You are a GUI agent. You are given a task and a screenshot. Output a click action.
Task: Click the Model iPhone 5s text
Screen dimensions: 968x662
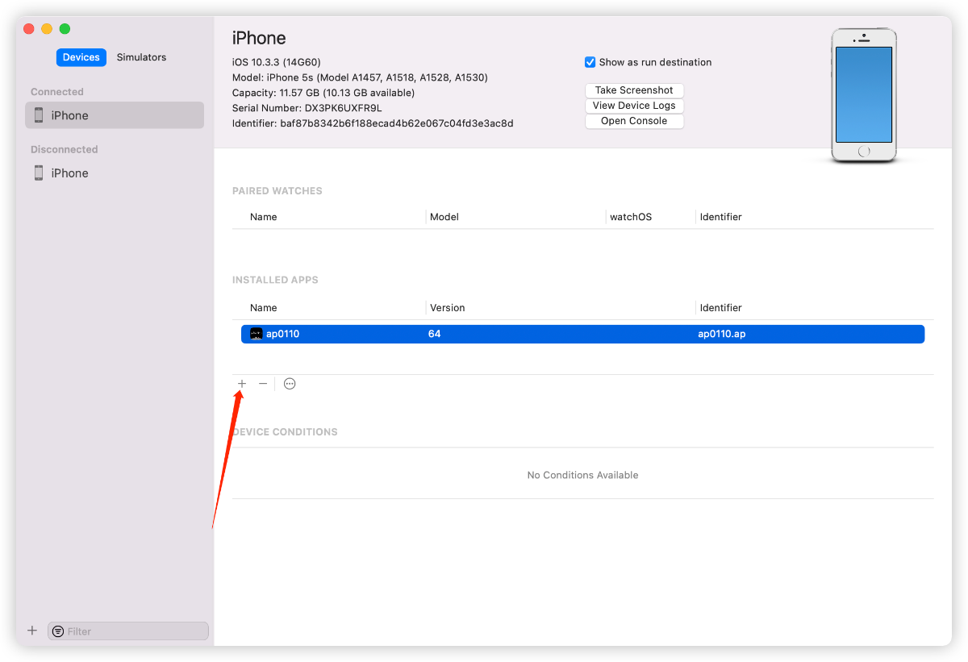(360, 77)
